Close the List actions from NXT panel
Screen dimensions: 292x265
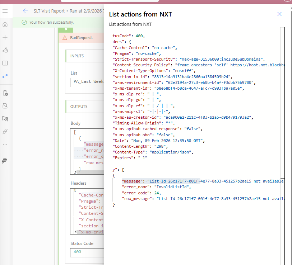(279, 14)
